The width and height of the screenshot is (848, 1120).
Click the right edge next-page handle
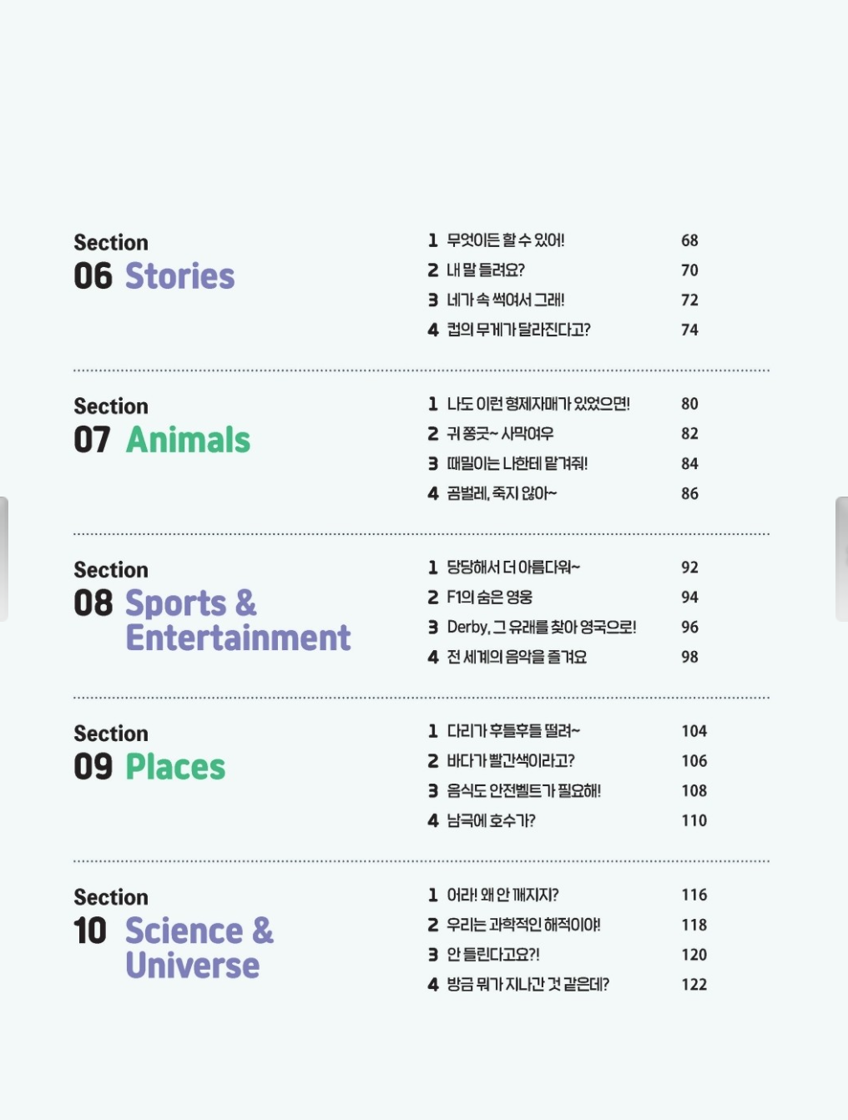pos(842,558)
